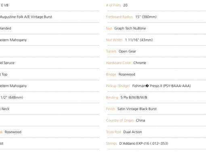Select the Pickup (Bridge) label
The height and width of the screenshot is (154, 206).
pos(118,86)
